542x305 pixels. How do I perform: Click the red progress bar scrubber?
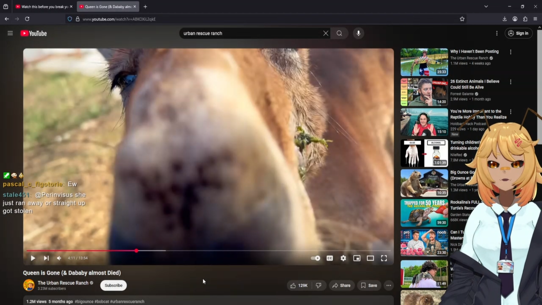tap(136, 251)
